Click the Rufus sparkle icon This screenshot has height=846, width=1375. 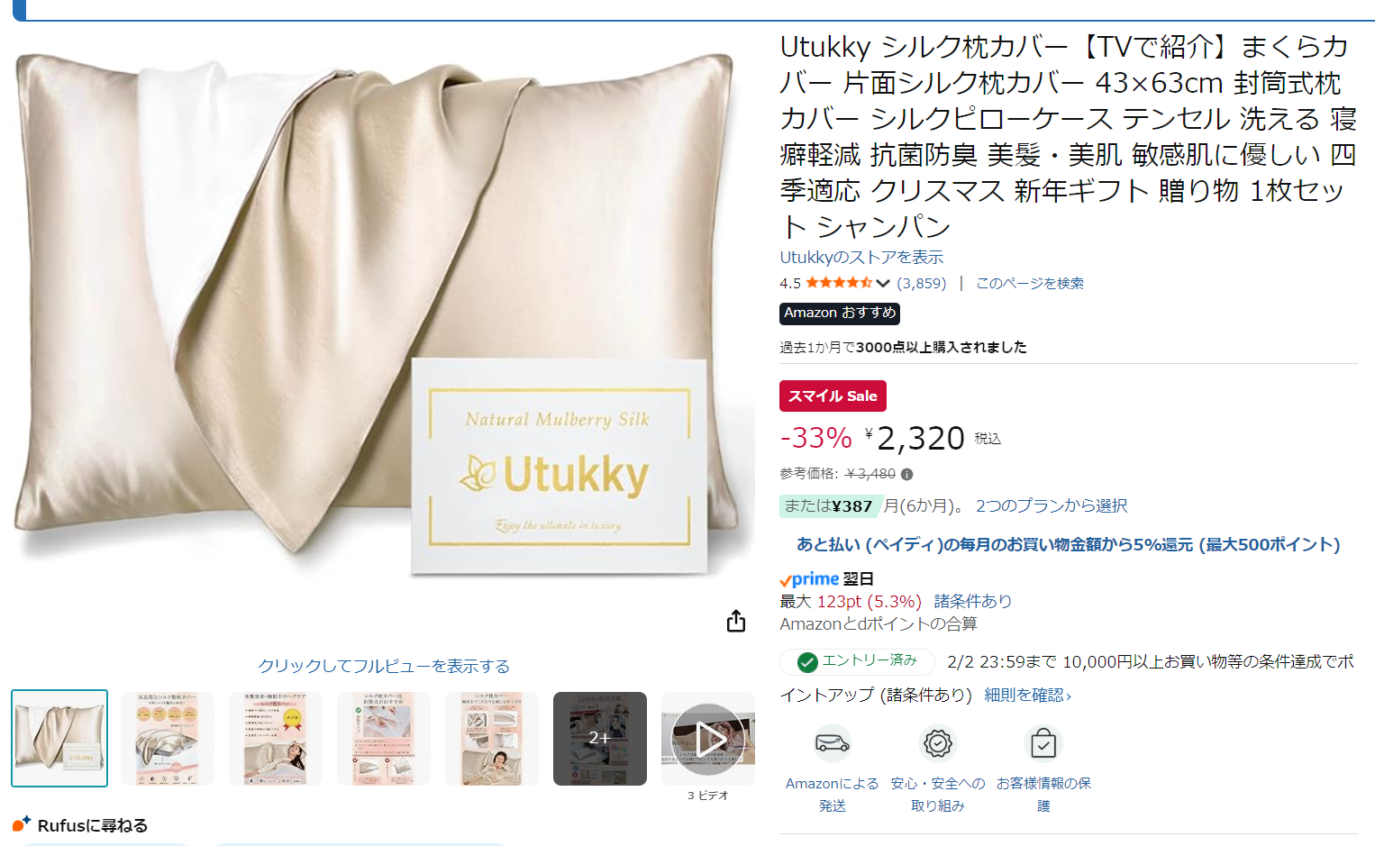point(22,823)
